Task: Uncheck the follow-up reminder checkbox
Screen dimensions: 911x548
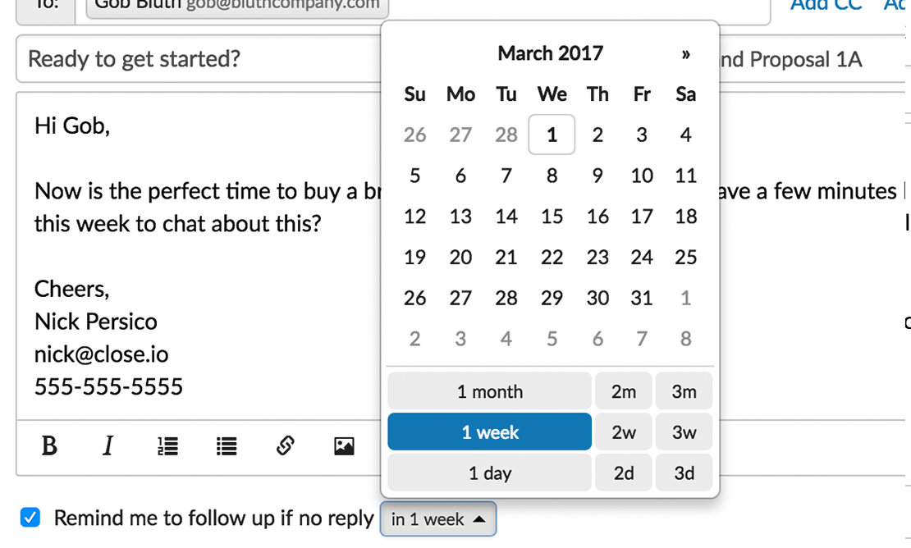Action: [30, 517]
